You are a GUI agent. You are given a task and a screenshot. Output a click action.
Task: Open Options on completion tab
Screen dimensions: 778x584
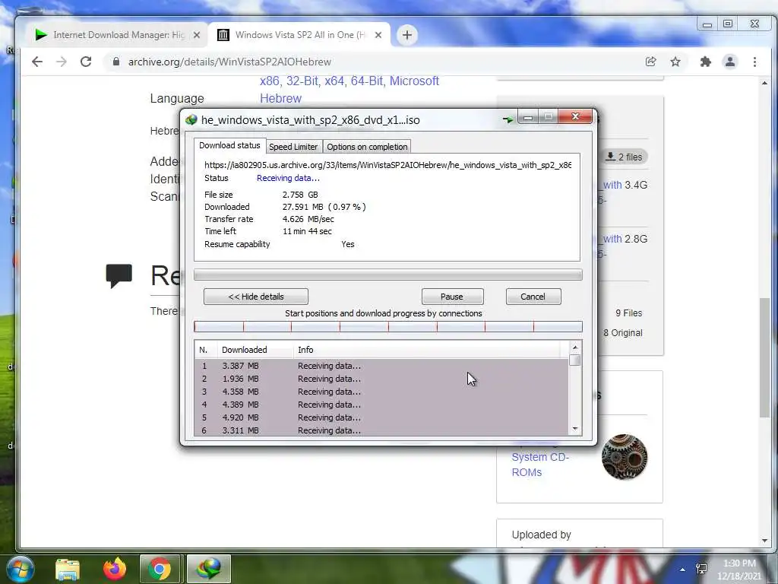point(367,147)
